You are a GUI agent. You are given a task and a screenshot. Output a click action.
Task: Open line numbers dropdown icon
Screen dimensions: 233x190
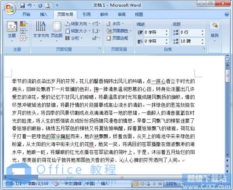(96, 31)
